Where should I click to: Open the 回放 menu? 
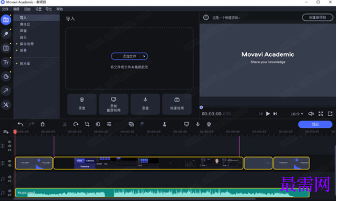pos(27,9)
